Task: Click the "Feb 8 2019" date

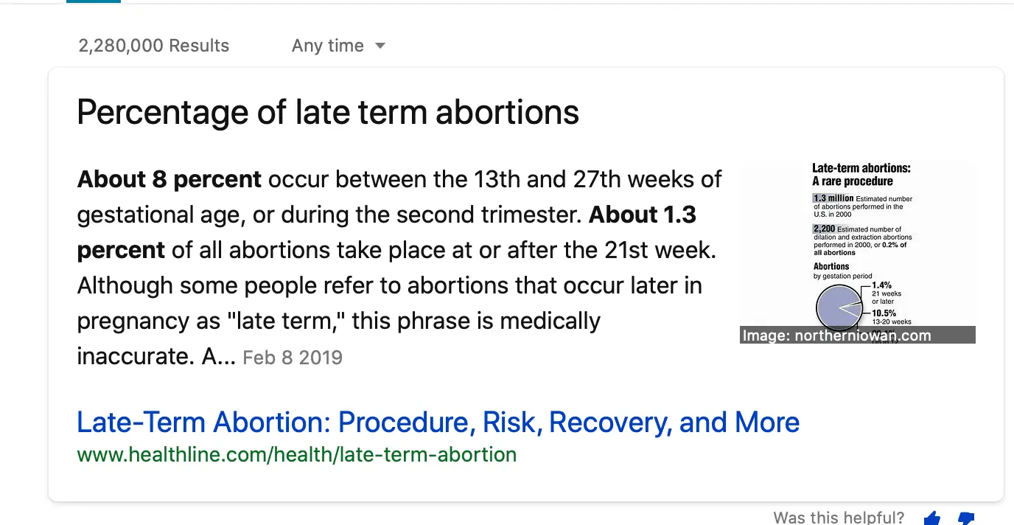Action: 293,358
